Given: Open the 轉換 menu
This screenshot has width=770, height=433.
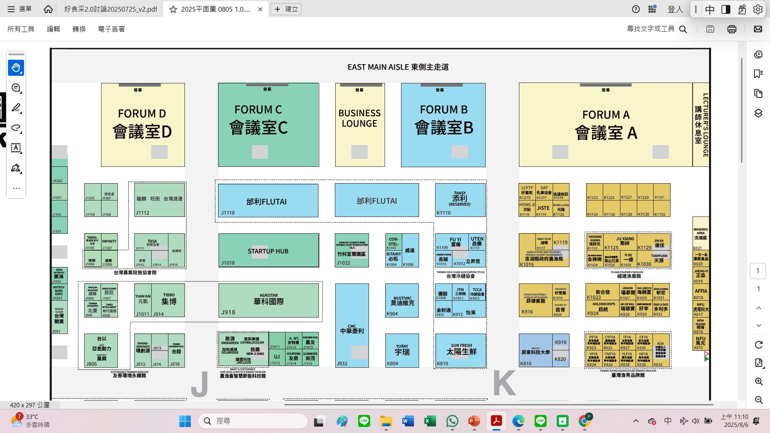Looking at the screenshot, I should 79,29.
